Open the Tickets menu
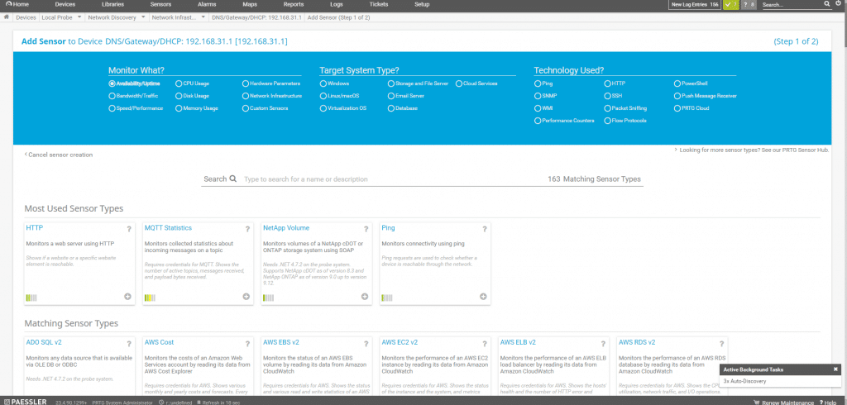847x405 pixels. click(x=378, y=4)
